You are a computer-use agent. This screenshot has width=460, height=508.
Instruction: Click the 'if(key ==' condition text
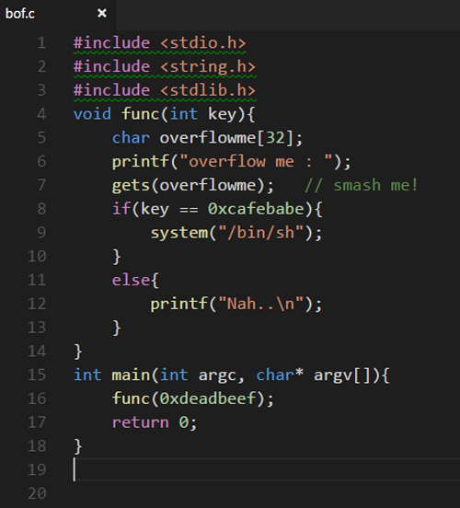point(155,209)
